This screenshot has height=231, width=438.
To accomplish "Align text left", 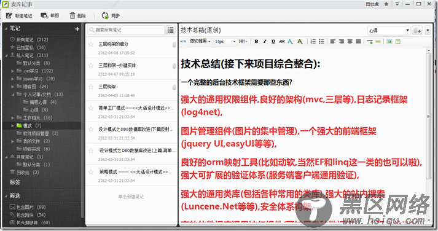I will (x=333, y=41).
